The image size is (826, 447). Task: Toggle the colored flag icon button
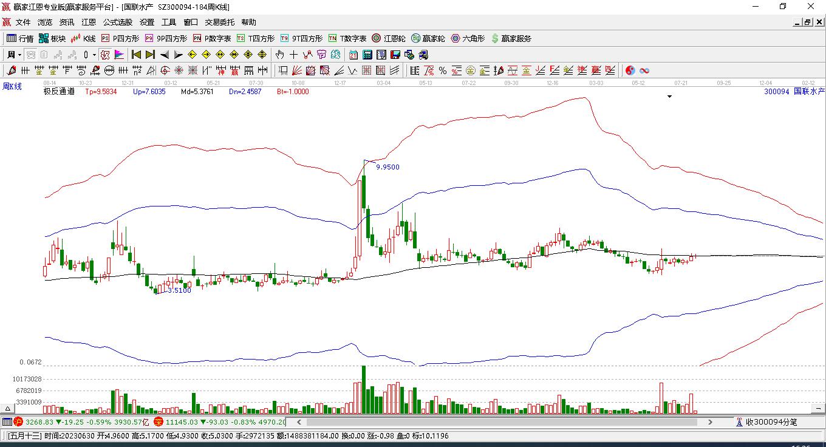tap(119, 55)
